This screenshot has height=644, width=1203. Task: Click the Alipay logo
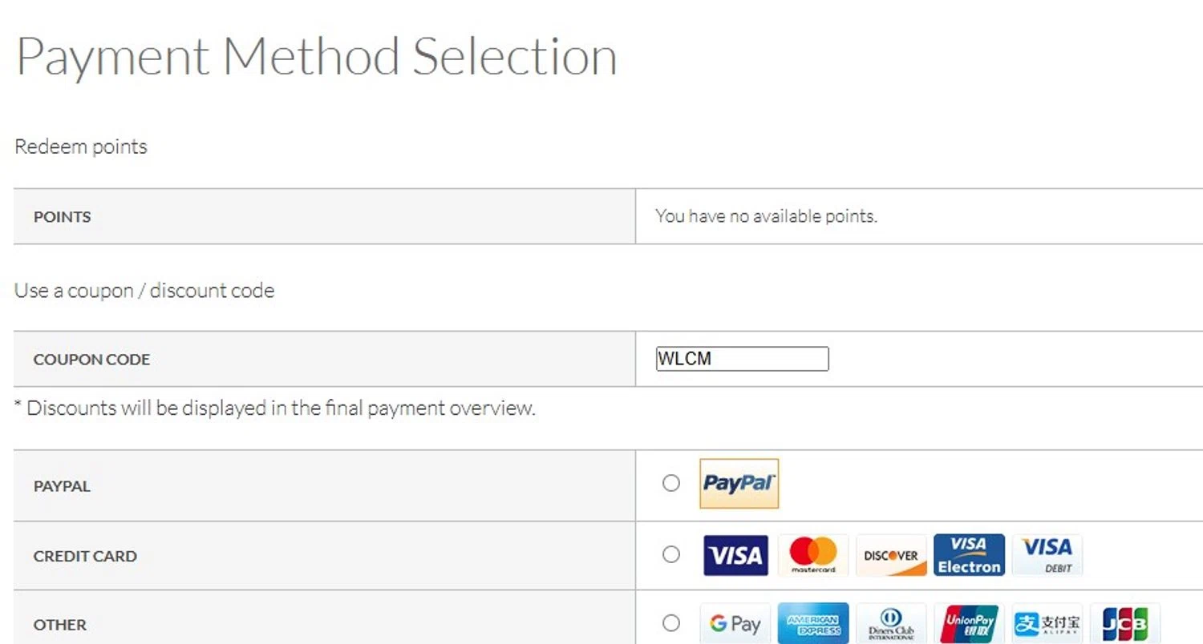pos(1047,624)
